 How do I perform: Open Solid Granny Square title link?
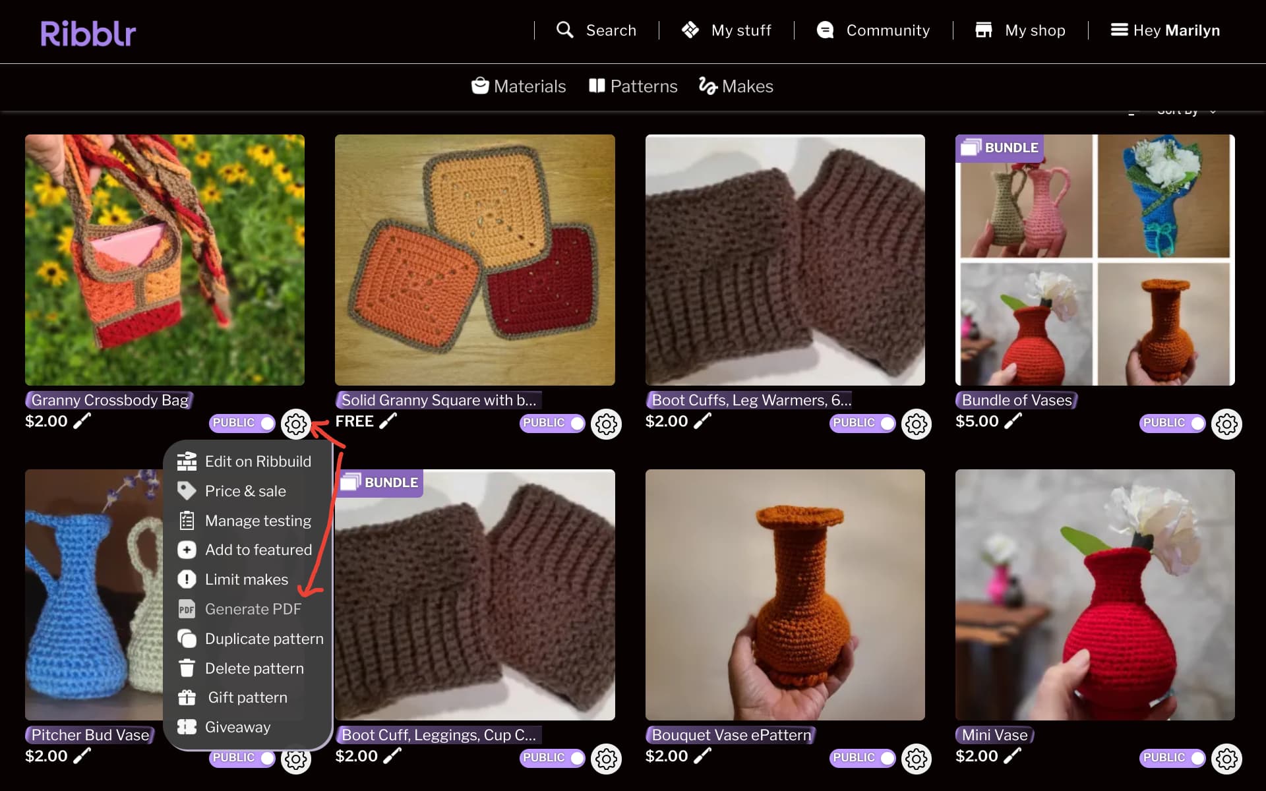438,400
